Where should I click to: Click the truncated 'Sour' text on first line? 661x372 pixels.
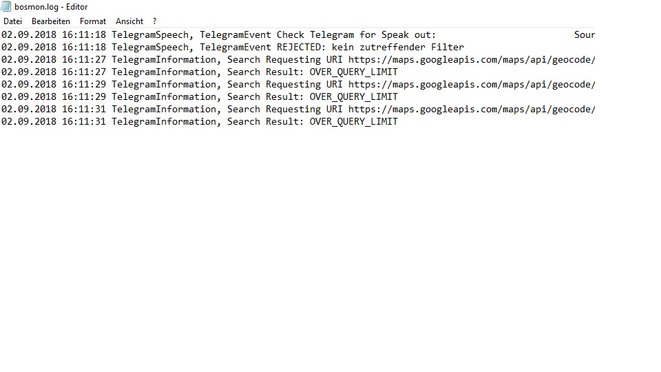point(584,35)
